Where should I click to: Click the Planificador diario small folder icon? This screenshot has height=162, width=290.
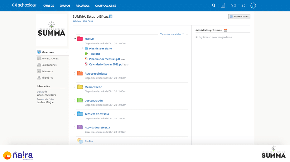click(86, 48)
